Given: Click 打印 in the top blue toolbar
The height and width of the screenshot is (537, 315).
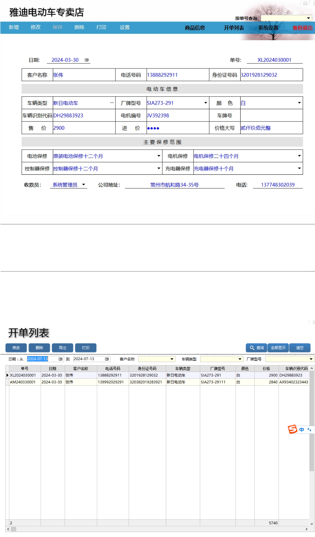Looking at the screenshot, I should tap(101, 27).
